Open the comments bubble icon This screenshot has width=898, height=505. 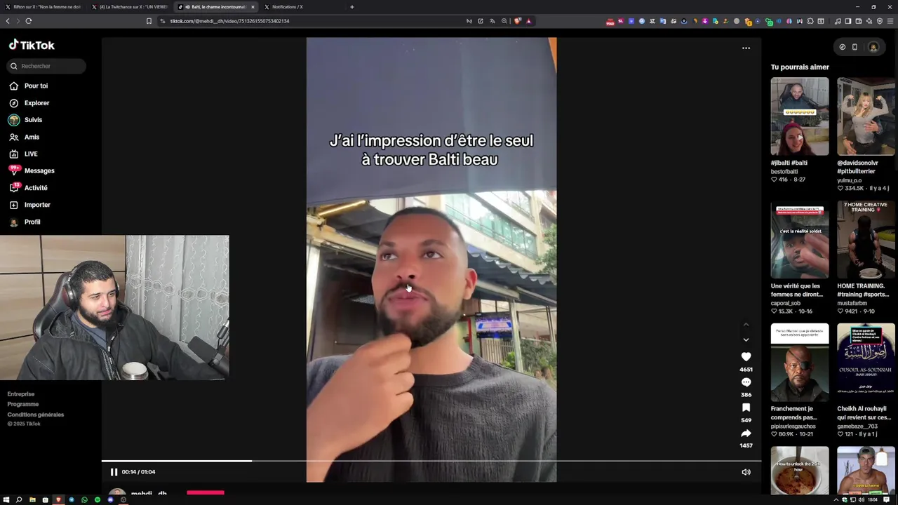[746, 382]
